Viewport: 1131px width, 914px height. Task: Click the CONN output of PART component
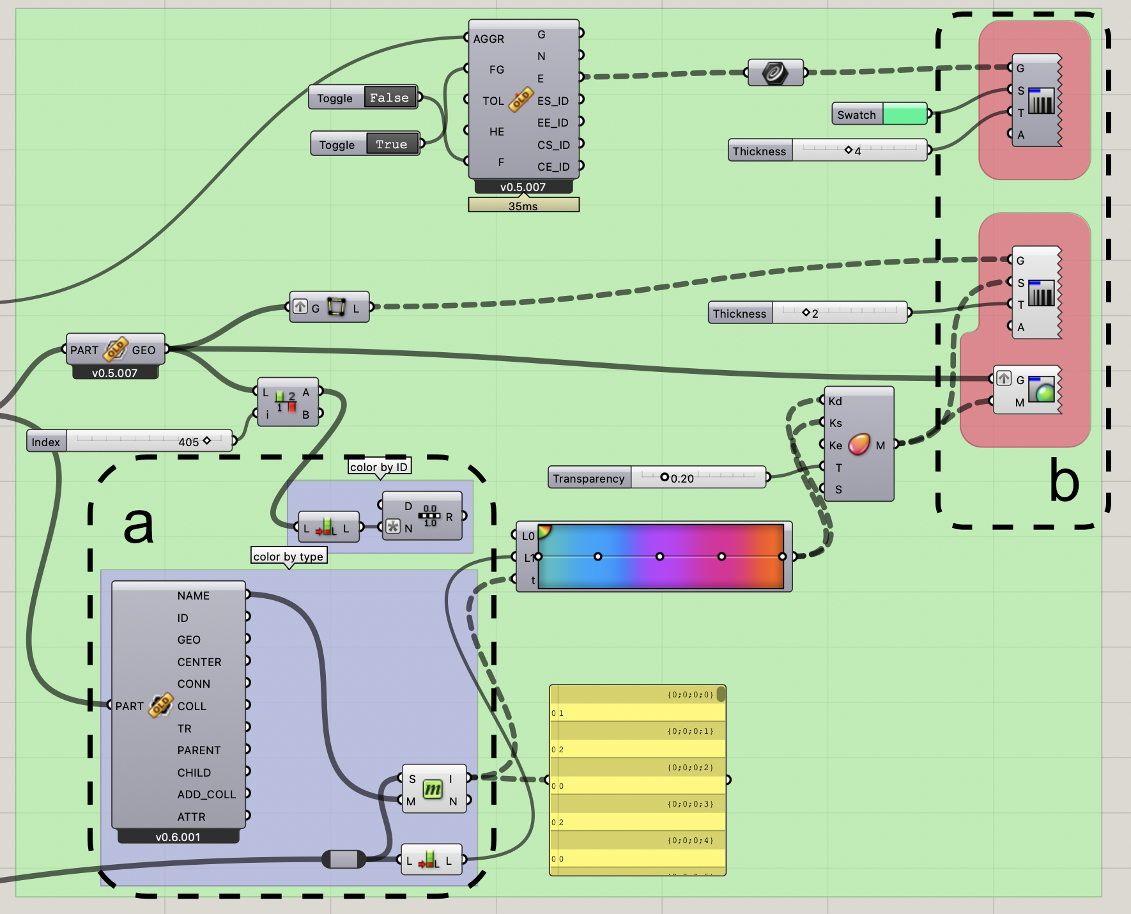coord(194,684)
